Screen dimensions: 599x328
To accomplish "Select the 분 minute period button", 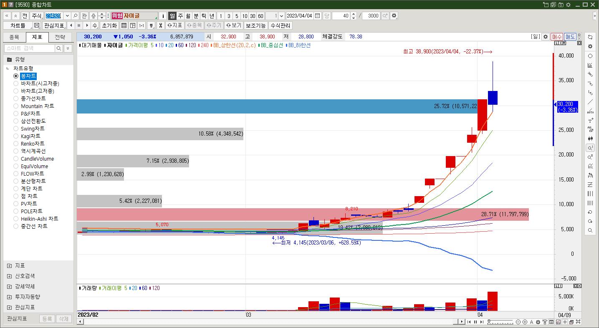I will point(196,16).
